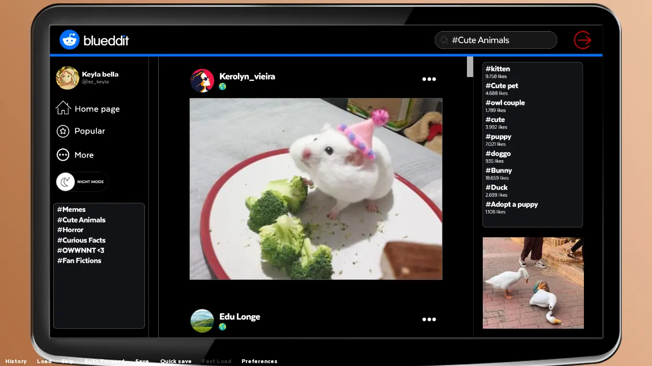Click Keyla bella's profile picture
This screenshot has height=366, width=652.
pyautogui.click(x=68, y=78)
